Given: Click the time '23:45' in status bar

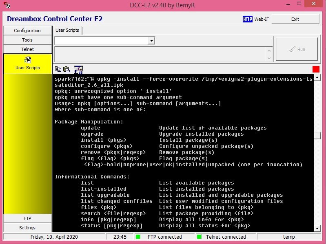Looking at the screenshot, I should click(x=120, y=237).
